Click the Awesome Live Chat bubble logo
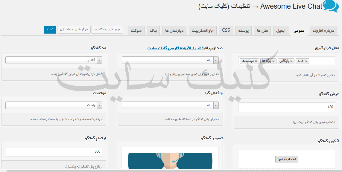Viewport: 342px width, 172px height. coord(331,6)
